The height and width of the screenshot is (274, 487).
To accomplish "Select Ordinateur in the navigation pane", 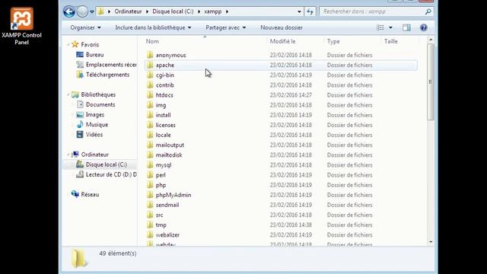I will point(94,155).
